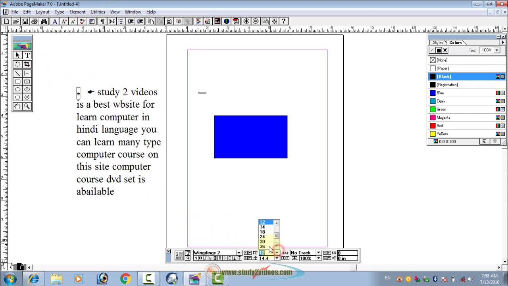Select the Polygon Frame tool
This screenshot has height=286, width=508.
pyautogui.click(x=27, y=97)
